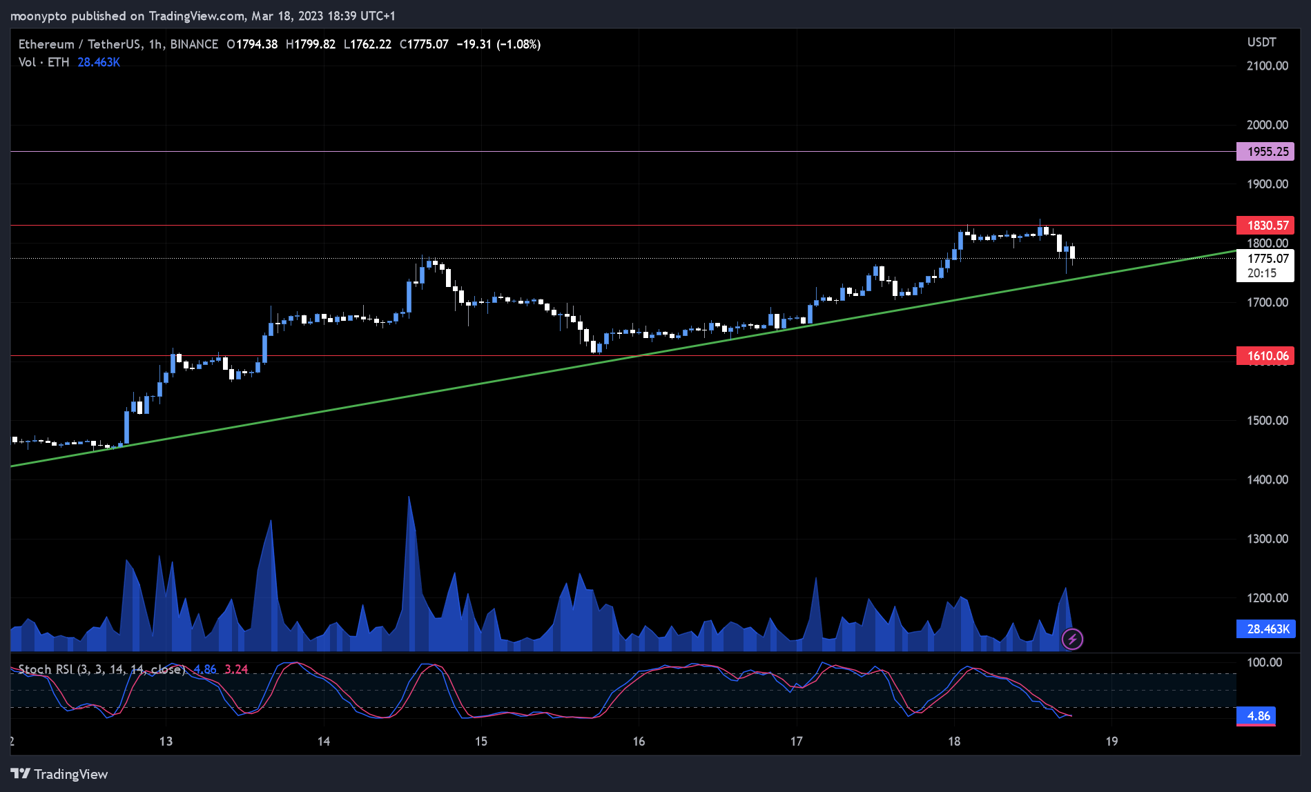This screenshot has width=1311, height=792.
Task: Click the close value C1775.07 in legend
Action: 424,44
